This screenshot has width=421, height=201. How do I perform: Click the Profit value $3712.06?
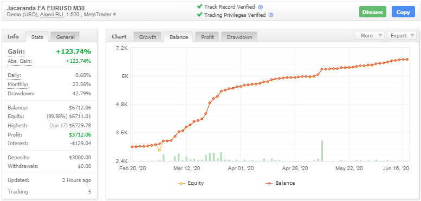point(80,134)
